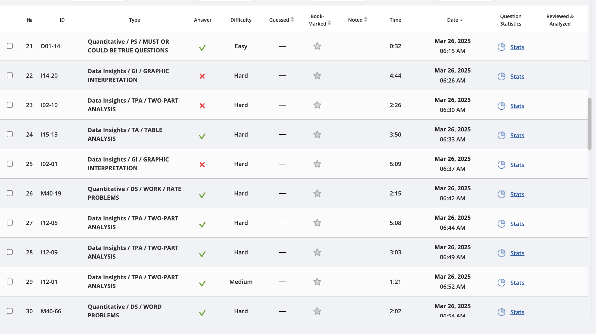Select the green checkmark answer icon for question 24
This screenshot has height=334, width=596.
pos(203,136)
